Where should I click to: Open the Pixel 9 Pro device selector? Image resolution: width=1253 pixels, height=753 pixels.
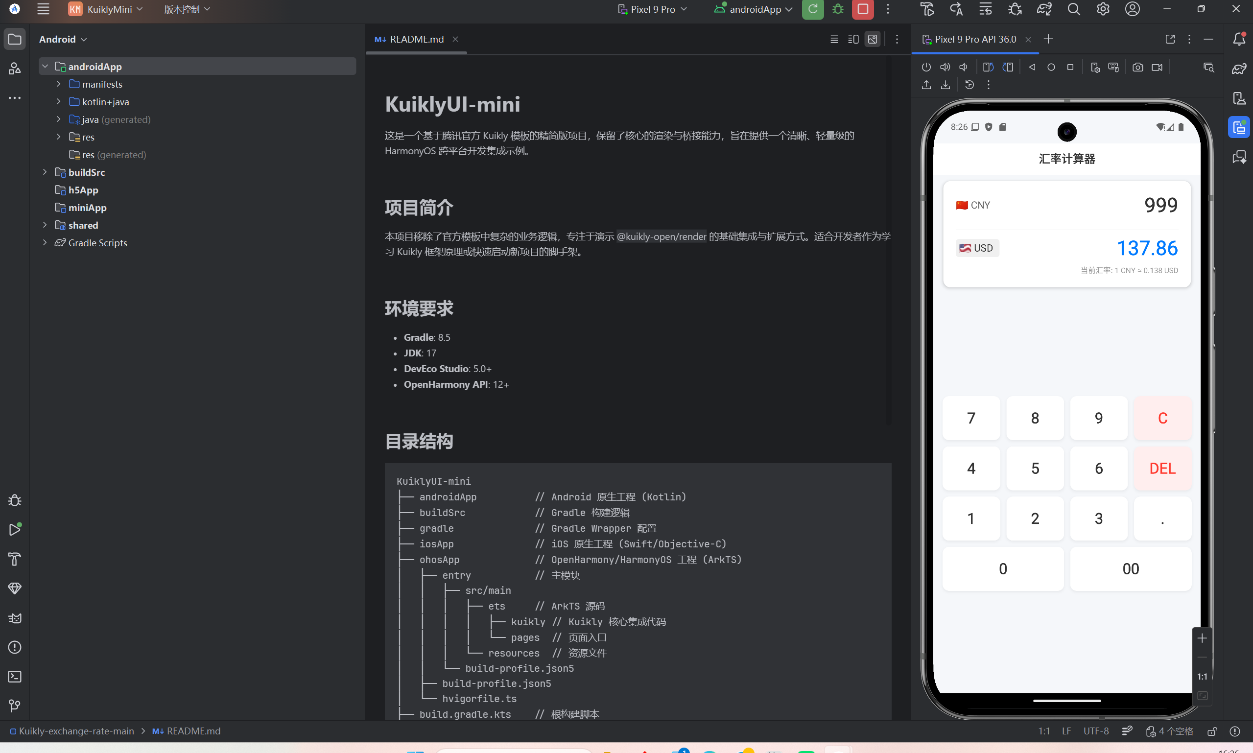point(652,9)
